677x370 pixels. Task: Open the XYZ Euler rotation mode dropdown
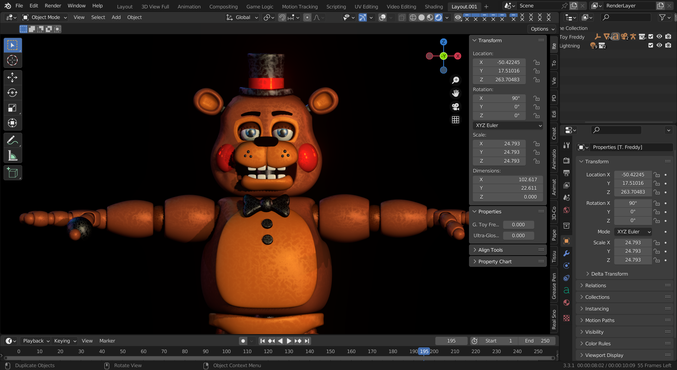click(508, 125)
